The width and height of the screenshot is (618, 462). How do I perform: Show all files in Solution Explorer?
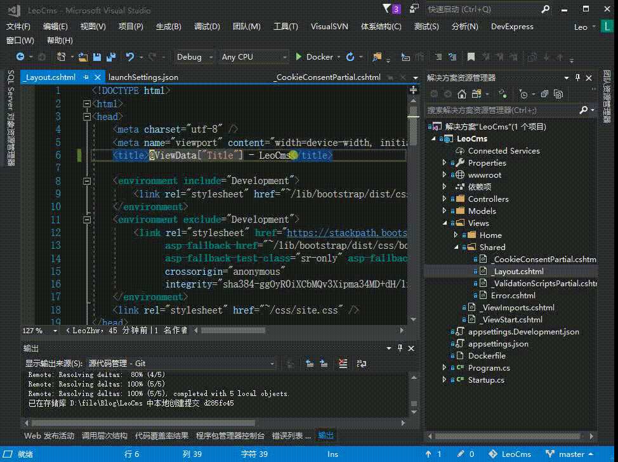tap(558, 94)
